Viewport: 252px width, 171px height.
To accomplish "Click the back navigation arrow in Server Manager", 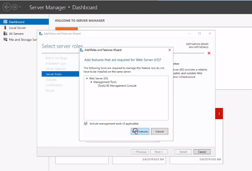I will (x=7, y=7).
